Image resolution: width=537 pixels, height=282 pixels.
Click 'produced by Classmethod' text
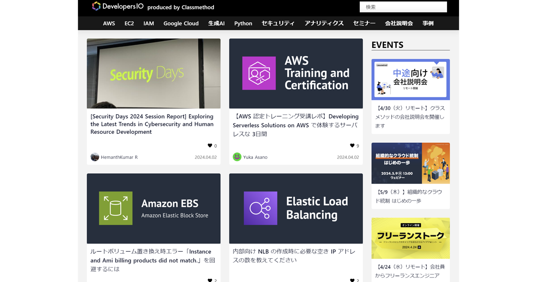tap(181, 7)
